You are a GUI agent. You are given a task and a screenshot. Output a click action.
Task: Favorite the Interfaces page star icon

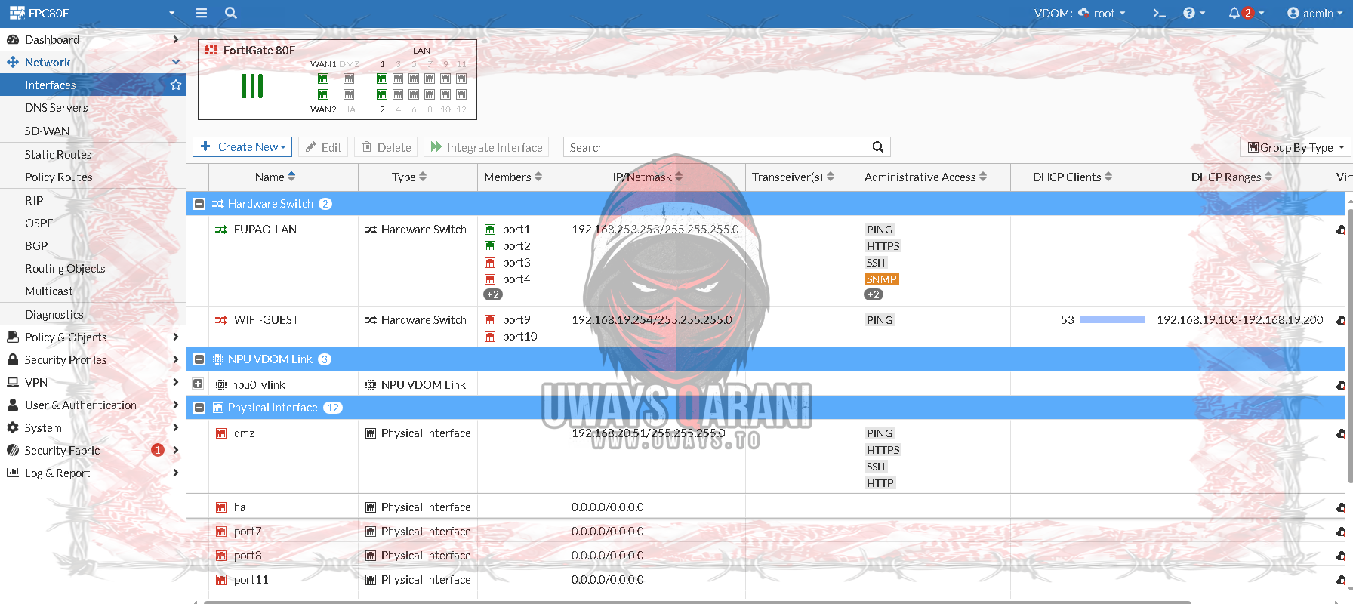tap(176, 85)
